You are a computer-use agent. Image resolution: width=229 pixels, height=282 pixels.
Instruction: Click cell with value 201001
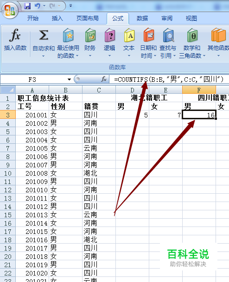(x=32, y=115)
